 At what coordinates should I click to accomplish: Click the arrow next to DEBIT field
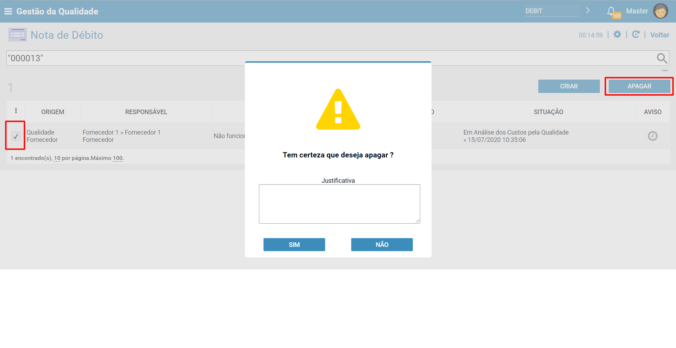[588, 11]
